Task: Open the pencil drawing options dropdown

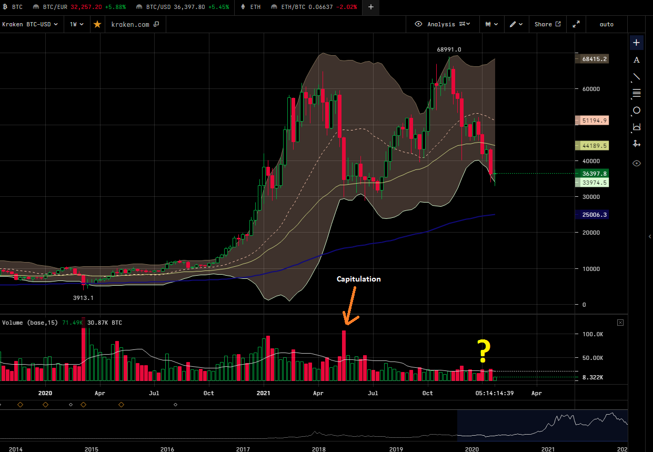Action: [516, 24]
